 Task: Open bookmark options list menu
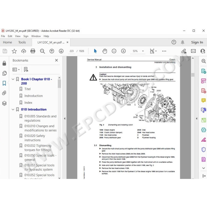(16, 69)
